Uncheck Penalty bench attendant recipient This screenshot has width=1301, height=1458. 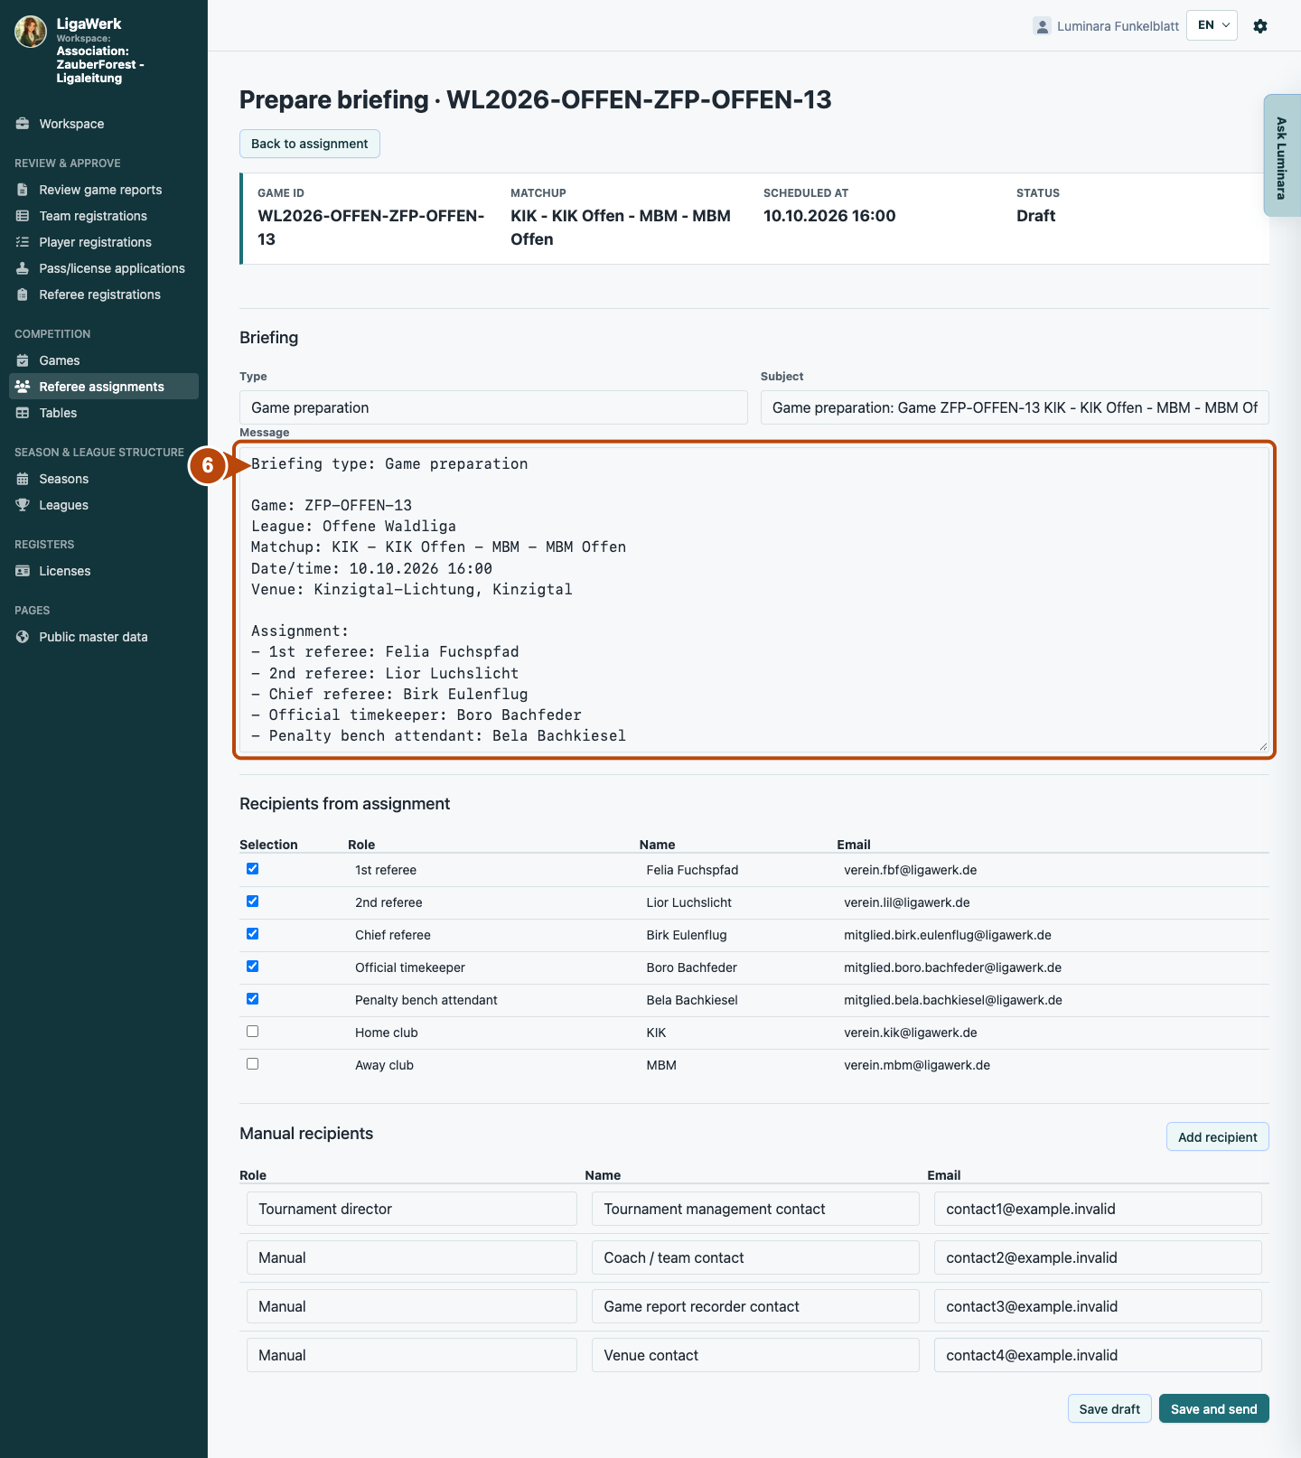[x=253, y=999]
